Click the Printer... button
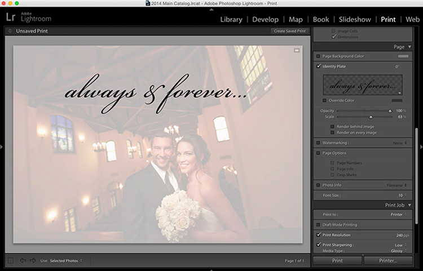423x271 pixels. click(388, 260)
